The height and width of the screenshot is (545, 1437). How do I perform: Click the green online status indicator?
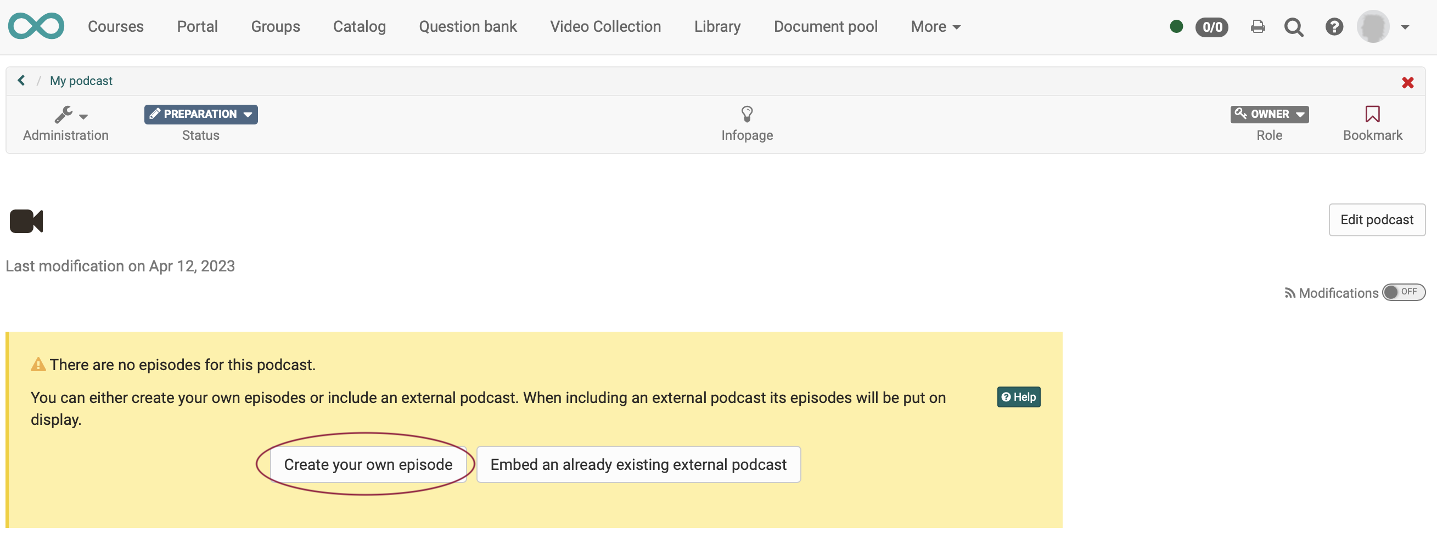tap(1176, 27)
